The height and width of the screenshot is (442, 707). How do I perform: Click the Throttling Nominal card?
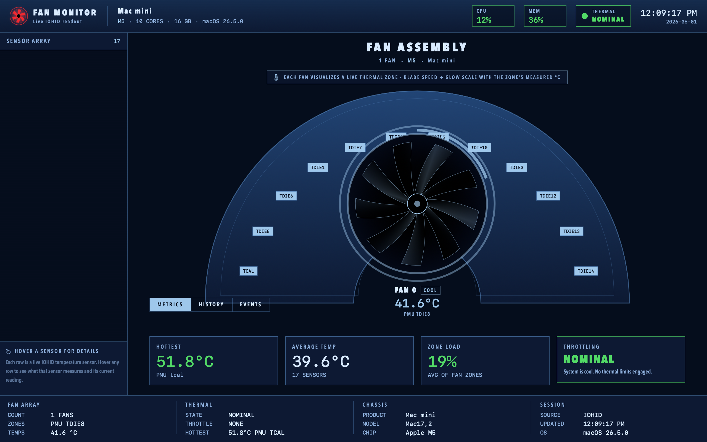click(621, 359)
